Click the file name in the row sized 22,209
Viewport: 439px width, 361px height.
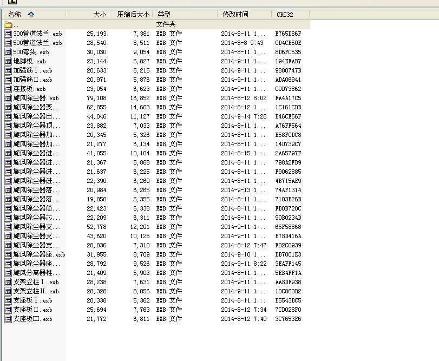37,218
